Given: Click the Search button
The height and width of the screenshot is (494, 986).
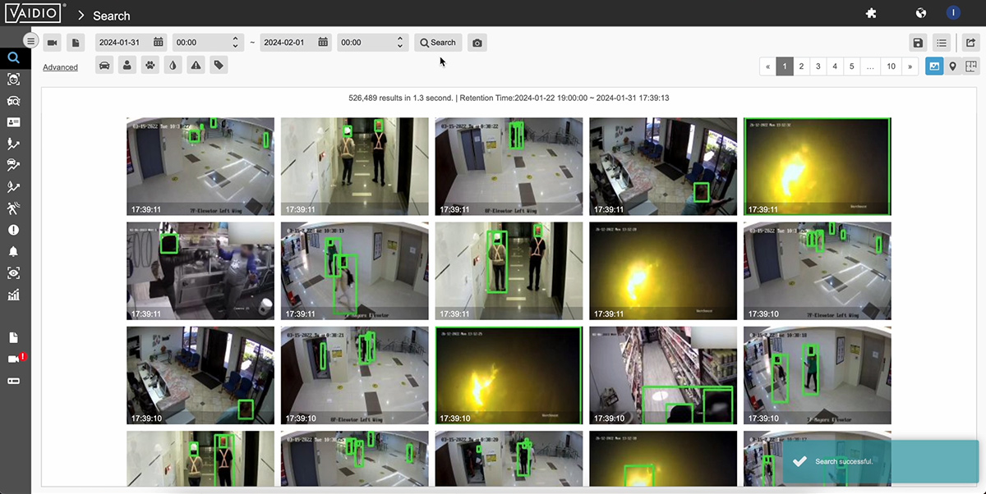Looking at the screenshot, I should [x=438, y=43].
